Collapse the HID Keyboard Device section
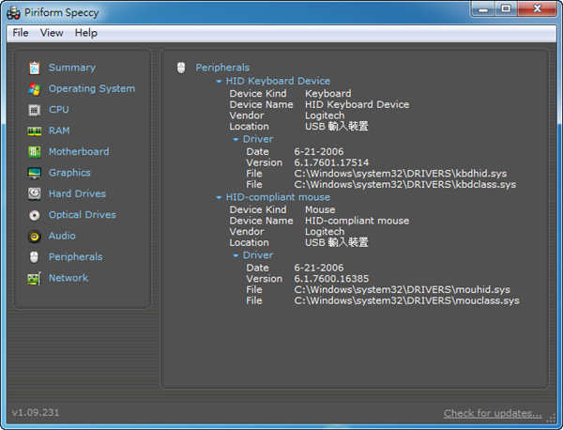The image size is (563, 430). [219, 82]
